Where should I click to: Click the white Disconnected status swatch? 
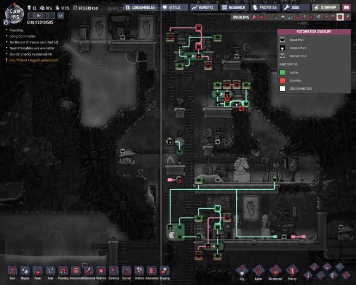[x=282, y=89]
